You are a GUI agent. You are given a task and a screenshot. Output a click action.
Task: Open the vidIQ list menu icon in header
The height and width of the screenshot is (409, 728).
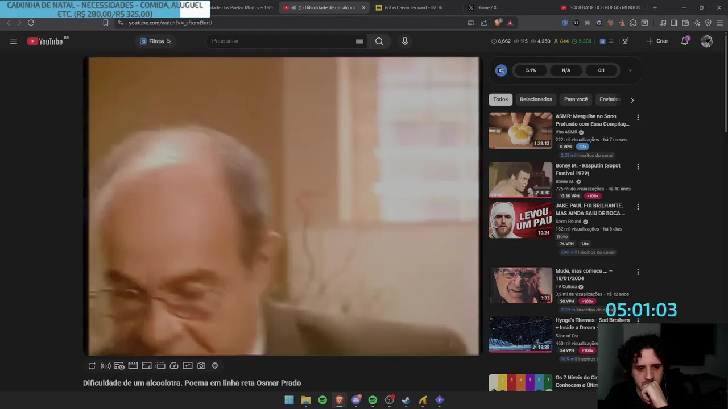pos(611,41)
